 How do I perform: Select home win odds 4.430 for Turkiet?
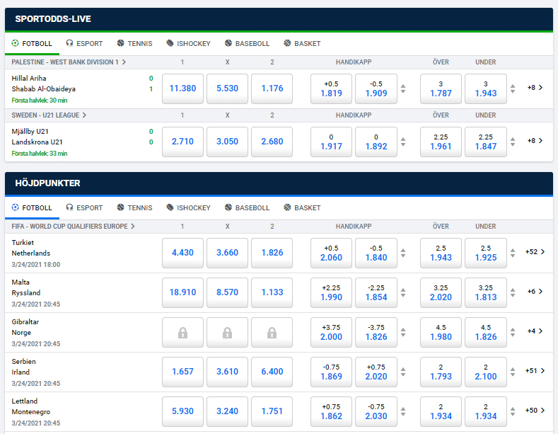tap(182, 253)
